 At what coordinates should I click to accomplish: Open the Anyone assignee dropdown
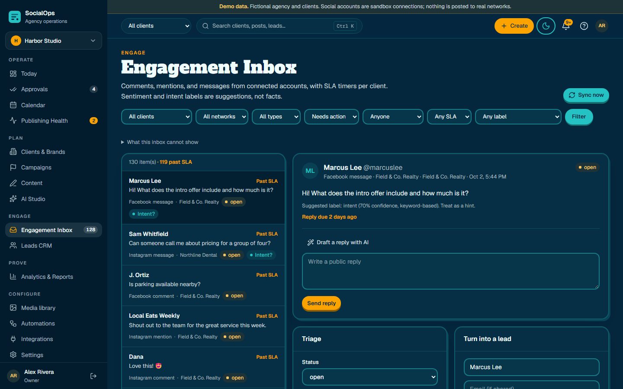pyautogui.click(x=393, y=117)
